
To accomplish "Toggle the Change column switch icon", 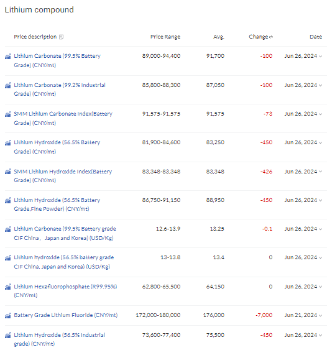I will click(x=271, y=37).
